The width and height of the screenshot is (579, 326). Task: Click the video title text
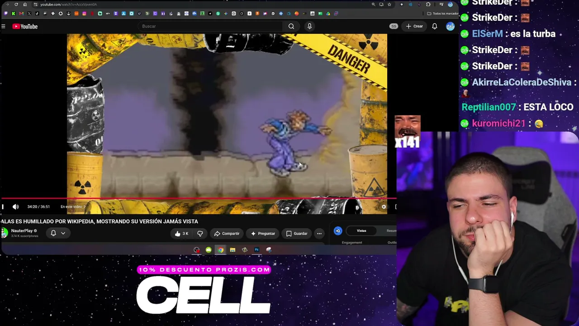tap(100, 221)
